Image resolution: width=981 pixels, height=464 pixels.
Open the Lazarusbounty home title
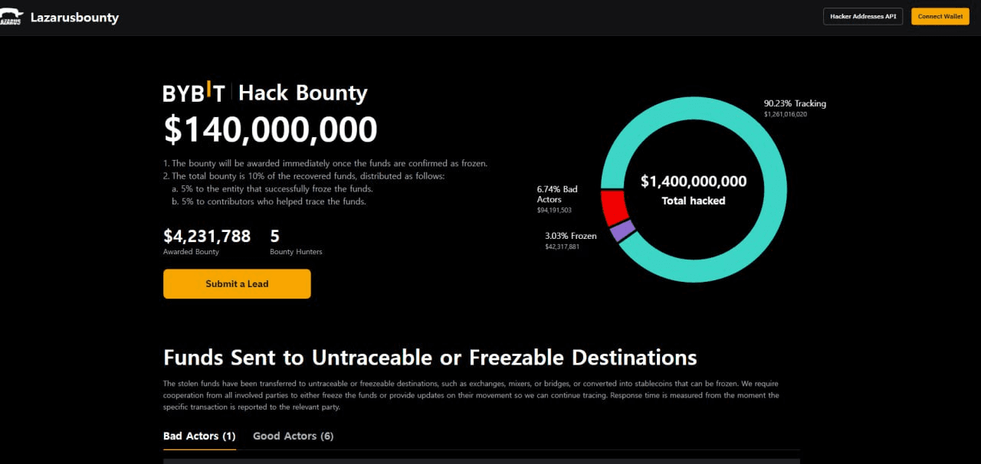(x=74, y=17)
